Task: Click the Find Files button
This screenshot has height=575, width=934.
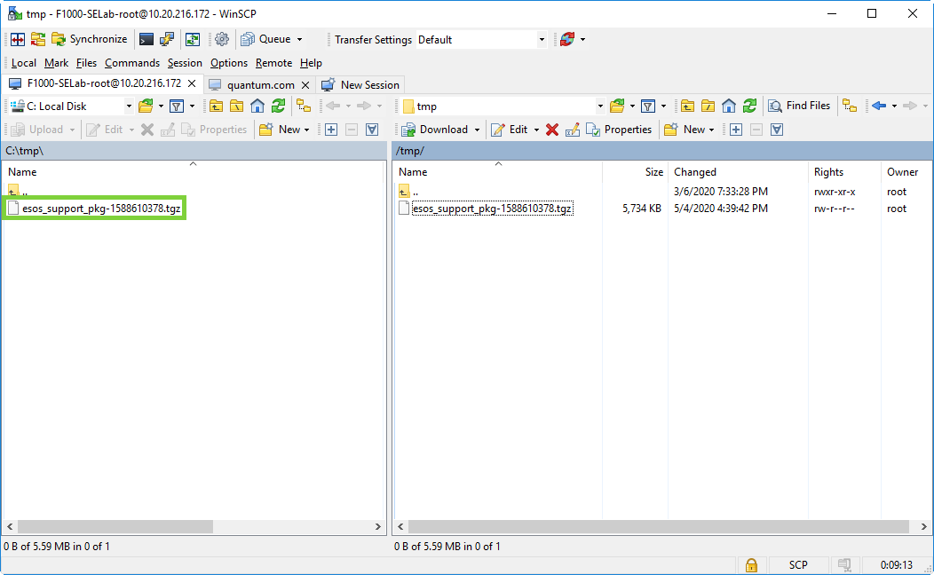Action: 799,106
